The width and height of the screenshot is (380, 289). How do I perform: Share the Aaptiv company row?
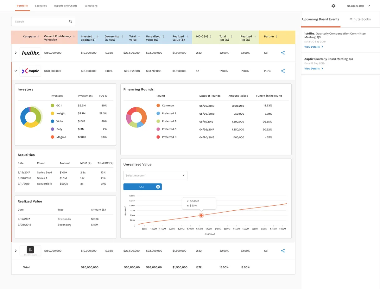[x=283, y=71]
